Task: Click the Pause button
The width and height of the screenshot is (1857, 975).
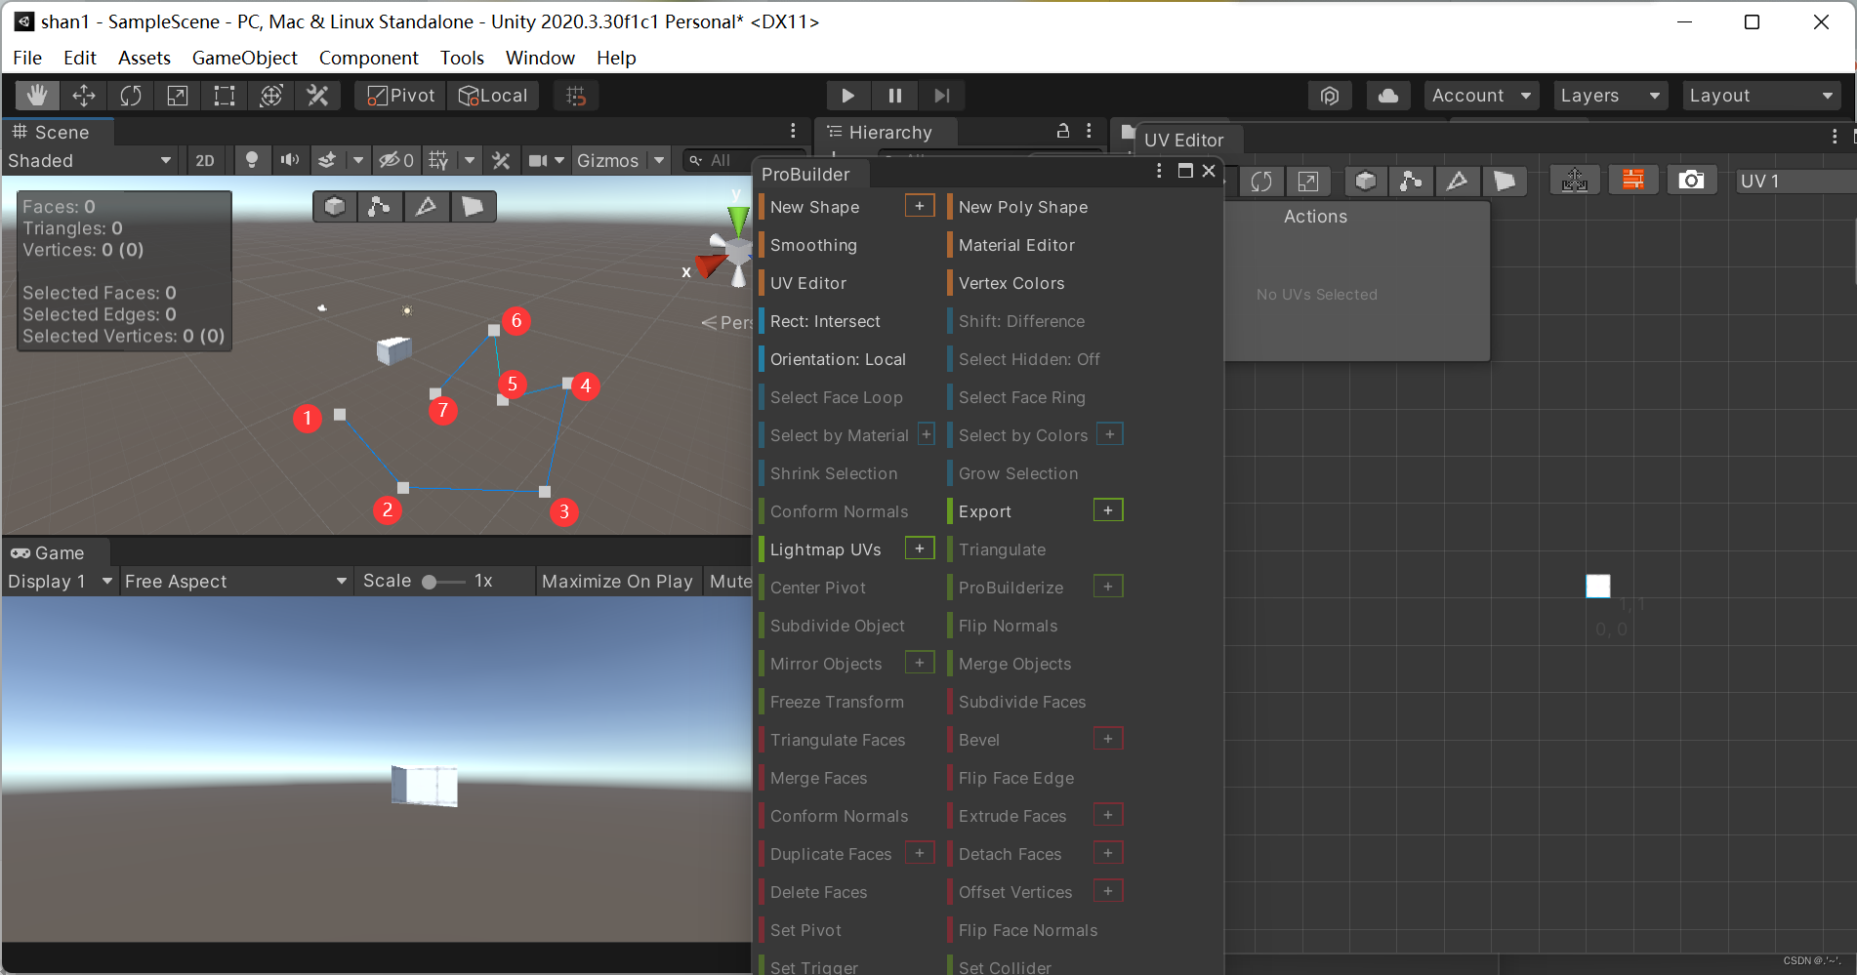Action: pos(894,96)
